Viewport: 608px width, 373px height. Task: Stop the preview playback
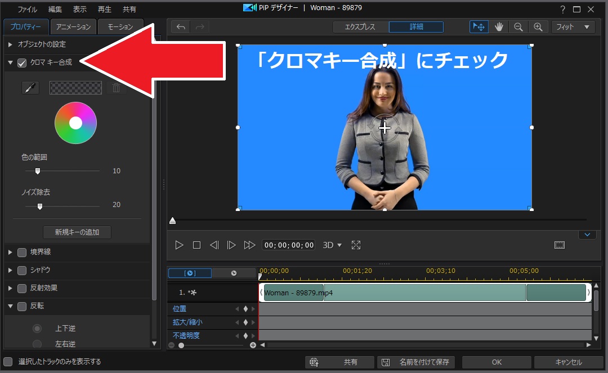pos(196,245)
